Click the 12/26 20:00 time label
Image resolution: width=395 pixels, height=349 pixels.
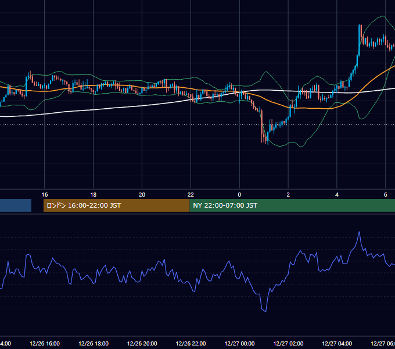tap(142, 343)
